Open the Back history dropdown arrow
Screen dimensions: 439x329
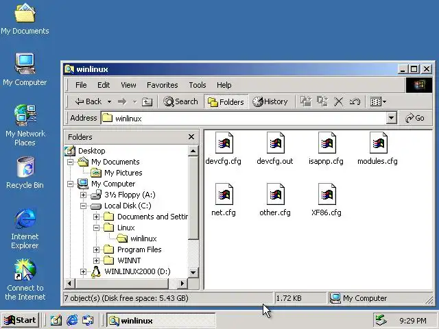click(110, 102)
